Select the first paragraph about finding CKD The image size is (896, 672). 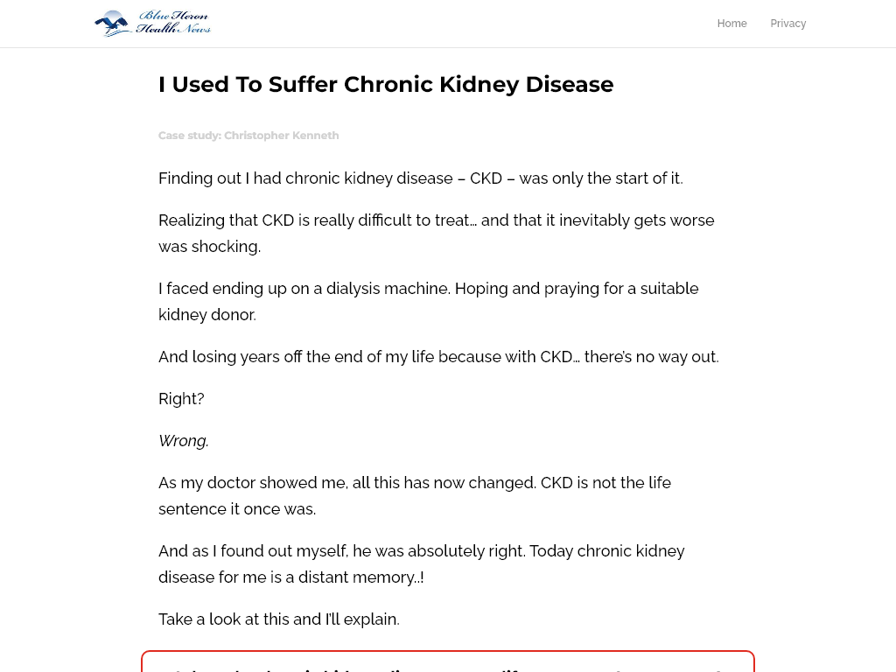(420, 178)
